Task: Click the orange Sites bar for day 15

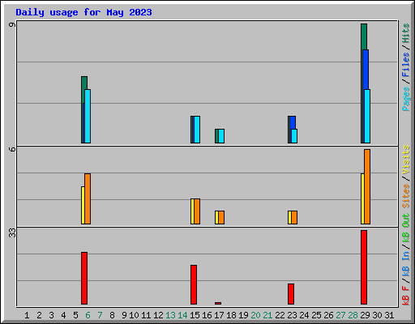Action: point(197,211)
